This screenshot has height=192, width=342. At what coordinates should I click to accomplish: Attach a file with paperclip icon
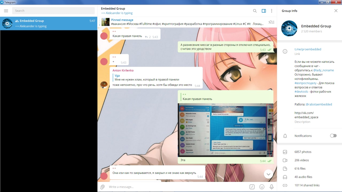click(102, 187)
